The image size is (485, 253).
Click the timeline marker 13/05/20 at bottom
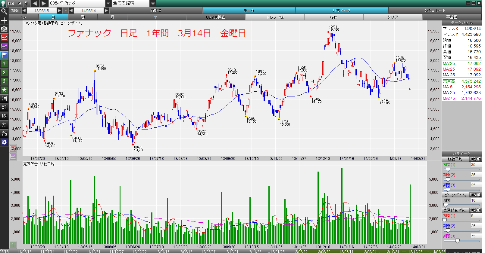323,251
